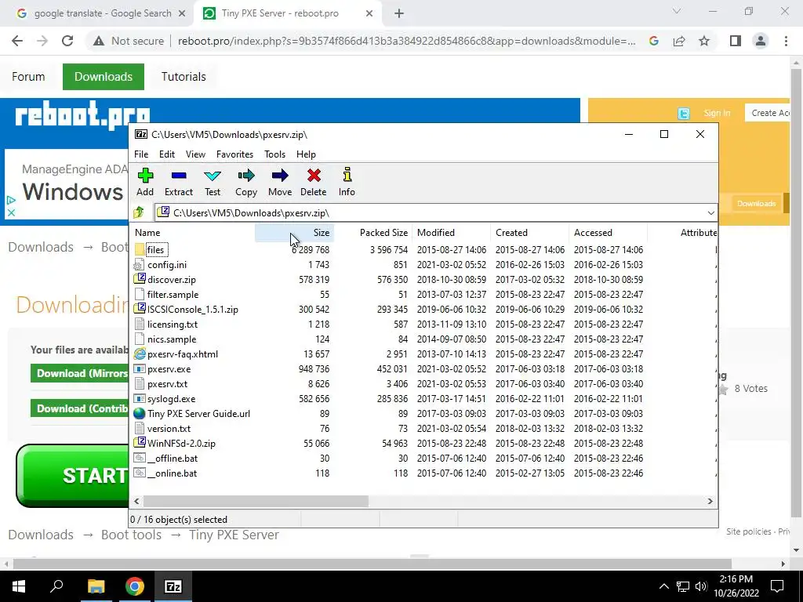
Task: Reload the Chrome page
Action: pos(67,41)
